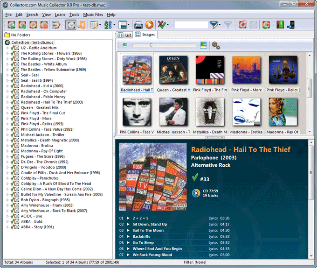This screenshot has width=317, height=268.
Task: Print the list with the printer icon
Action: (138, 25)
